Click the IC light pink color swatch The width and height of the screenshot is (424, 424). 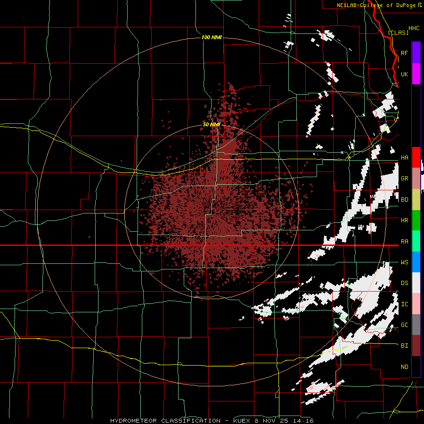point(416,304)
